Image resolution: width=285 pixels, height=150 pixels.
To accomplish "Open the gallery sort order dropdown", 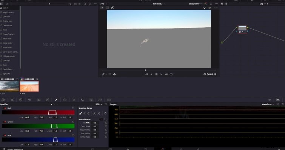I will pyautogui.click(x=70, y=4).
